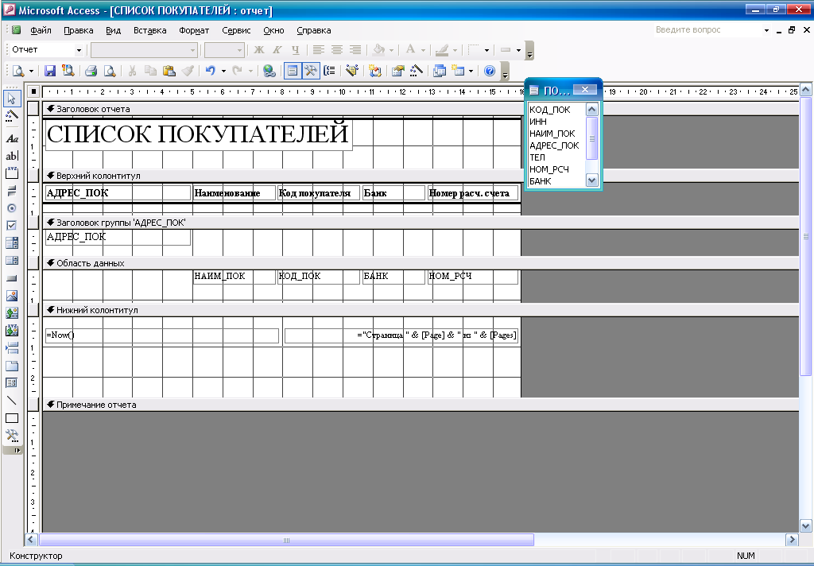814x566 pixels.
Task: Click the Область данных section bar
Action: tap(421, 263)
